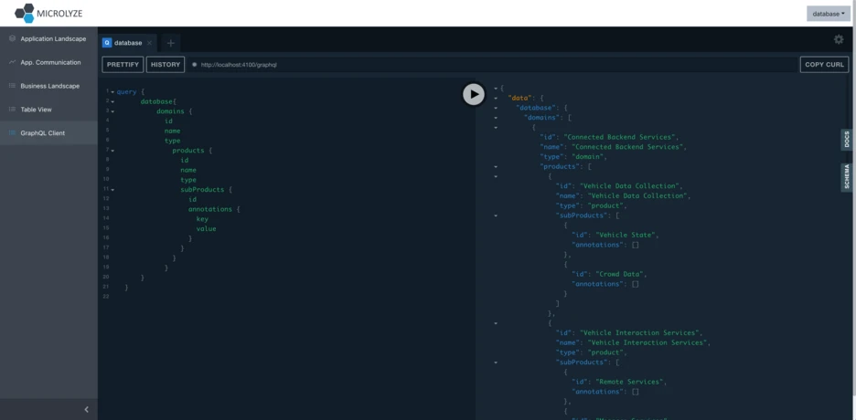Click the App. Communication chart icon
This screenshot has height=420, width=856.
[x=12, y=62]
